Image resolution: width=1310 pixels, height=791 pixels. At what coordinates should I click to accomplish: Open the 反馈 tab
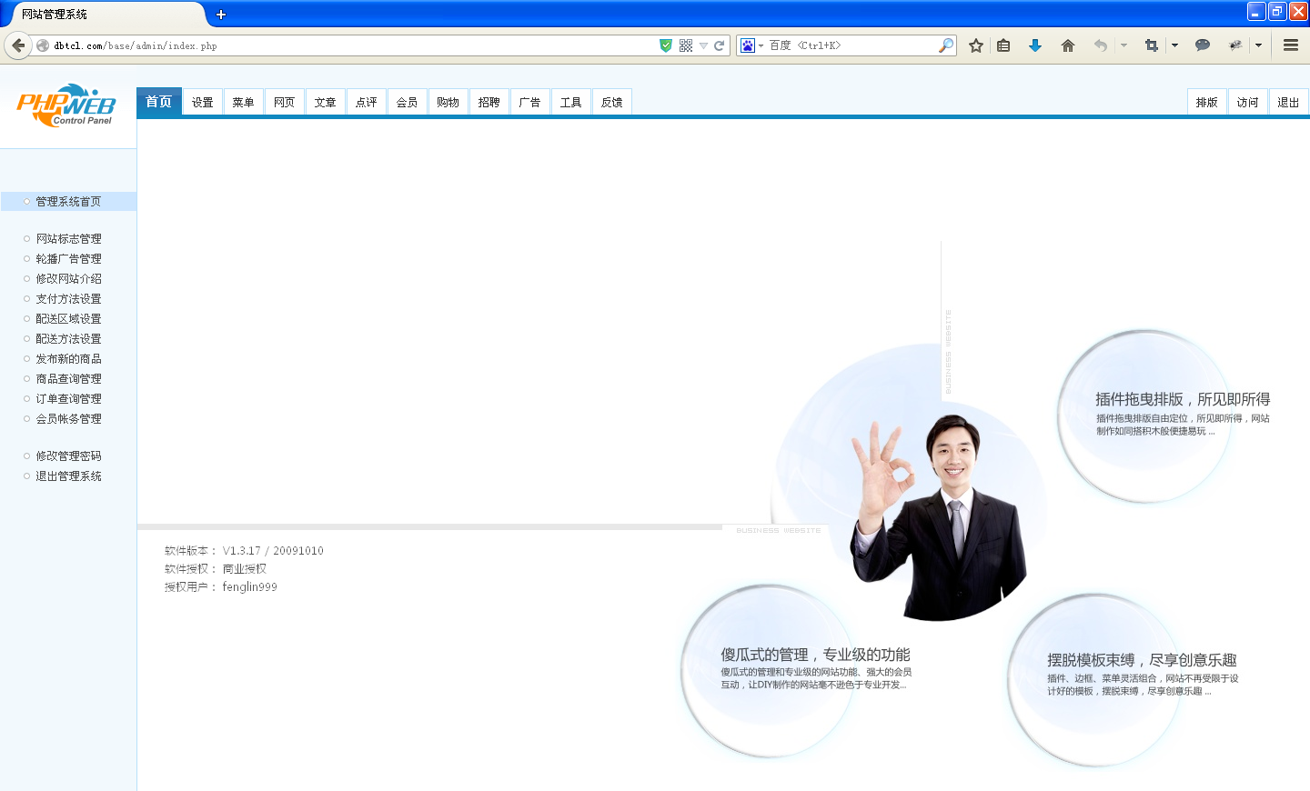(612, 102)
